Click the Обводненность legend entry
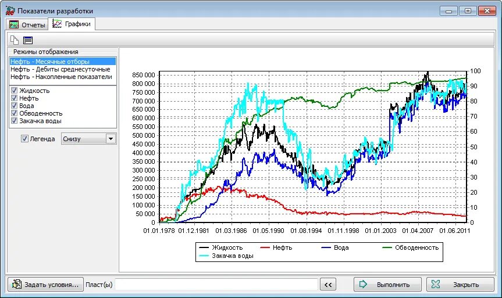Image resolution: width=502 pixels, height=298 pixels. [x=411, y=247]
